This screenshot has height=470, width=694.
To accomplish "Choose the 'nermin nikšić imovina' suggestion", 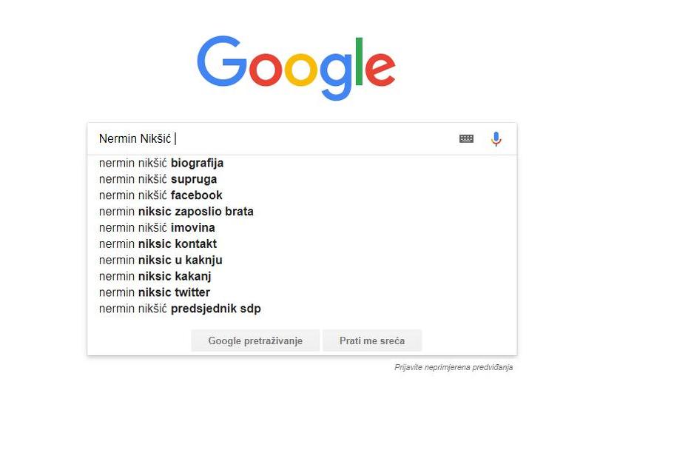I will [x=157, y=228].
